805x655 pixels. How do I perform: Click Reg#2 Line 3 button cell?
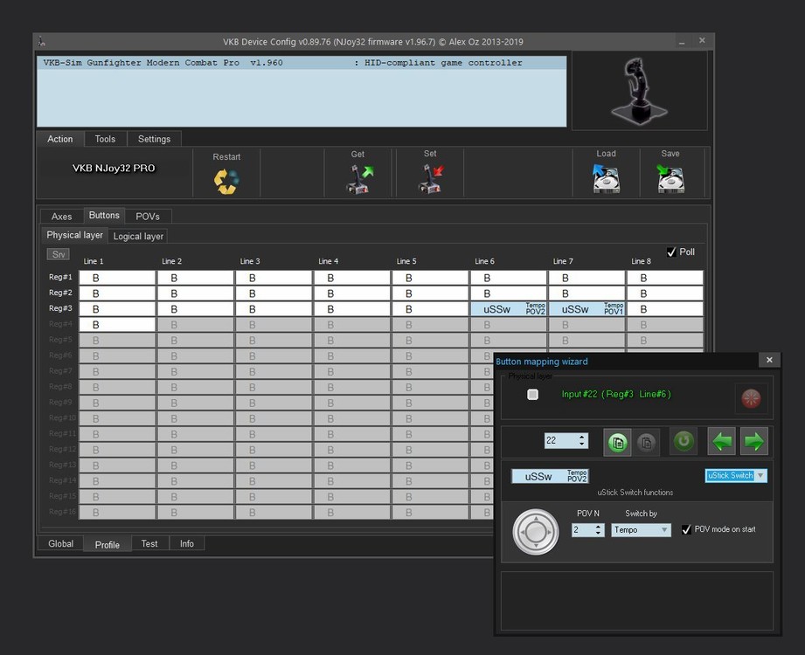click(274, 293)
